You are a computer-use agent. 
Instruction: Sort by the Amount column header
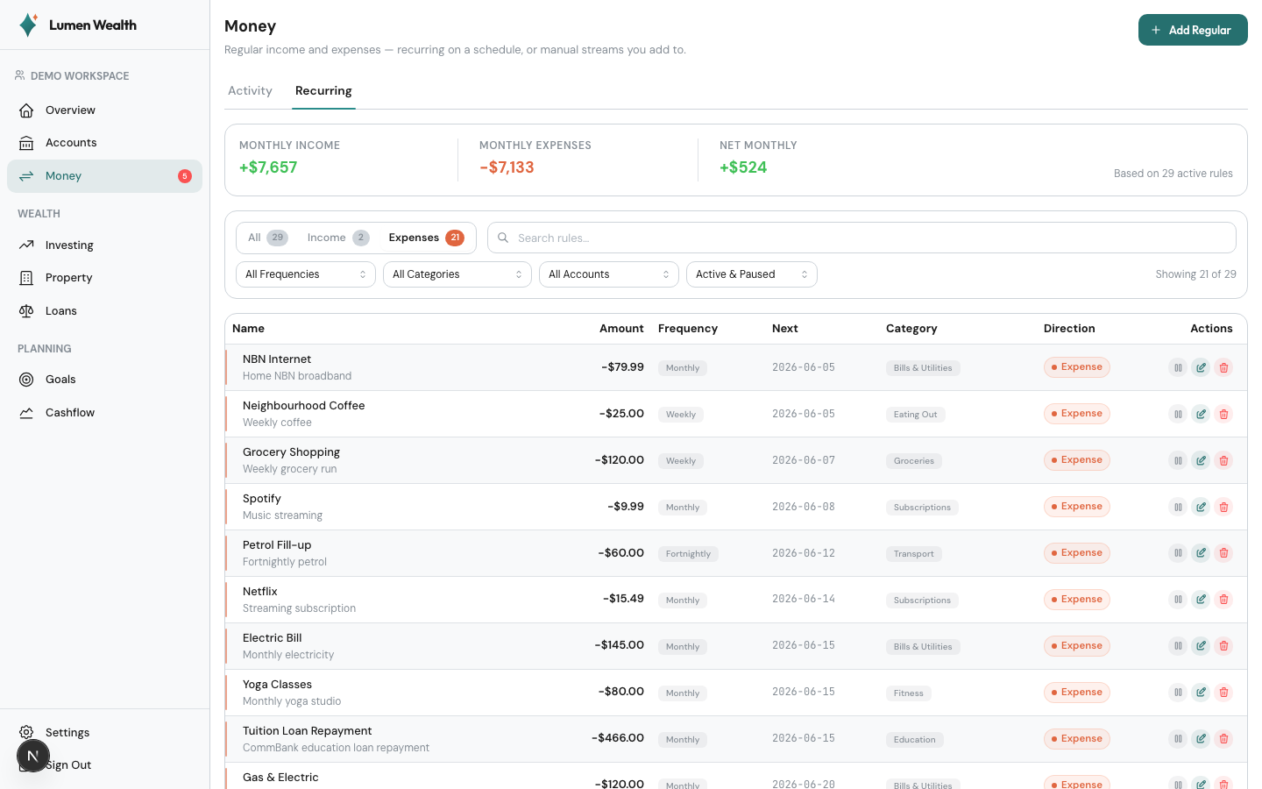(621, 329)
